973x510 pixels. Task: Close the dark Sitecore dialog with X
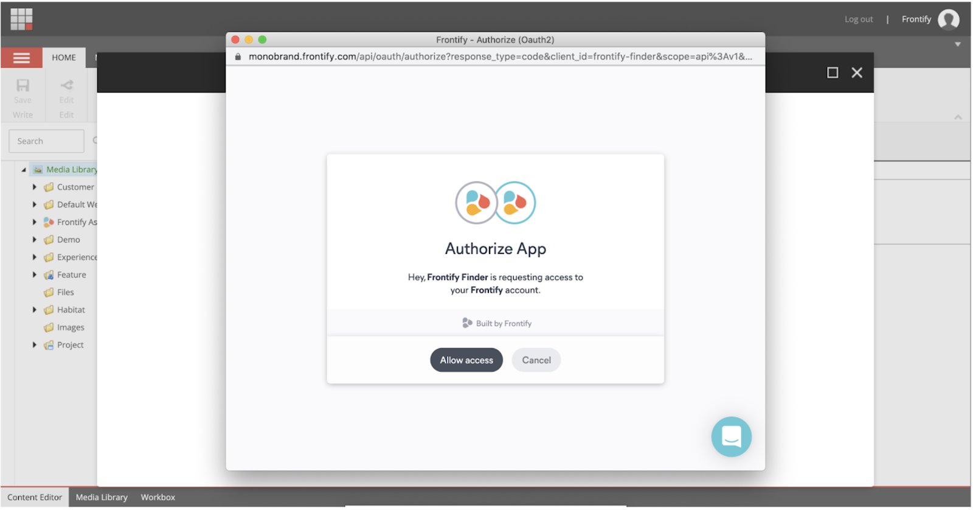857,73
